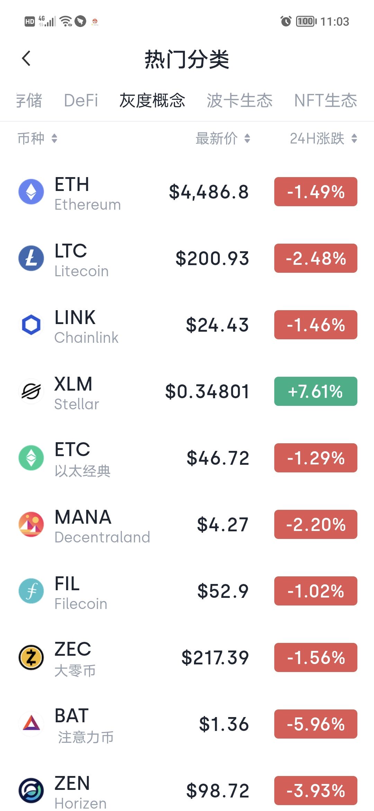Screen dimensions: 374x811
Task: Tap the XLM +7.61% green badge
Action: [x=316, y=391]
